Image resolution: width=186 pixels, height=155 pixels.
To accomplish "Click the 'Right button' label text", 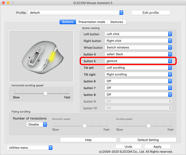I will tap(92, 41).
